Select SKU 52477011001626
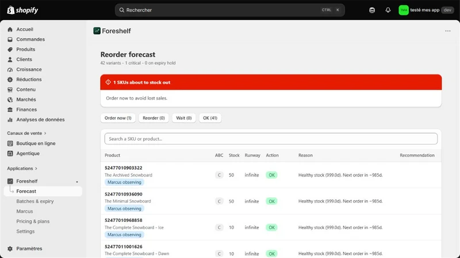 tap(124, 247)
